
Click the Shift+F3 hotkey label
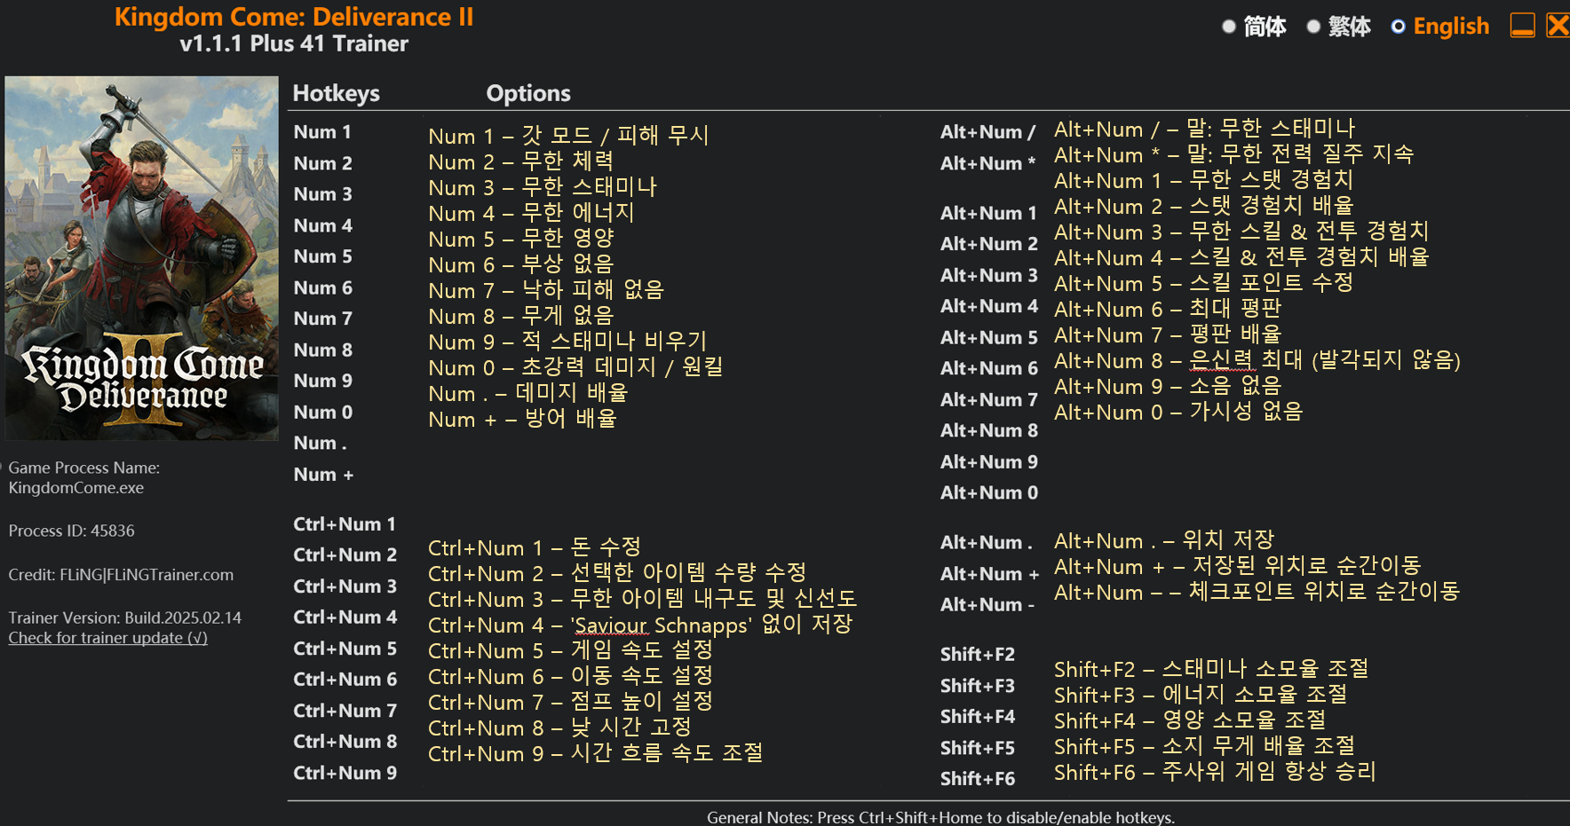(x=977, y=686)
